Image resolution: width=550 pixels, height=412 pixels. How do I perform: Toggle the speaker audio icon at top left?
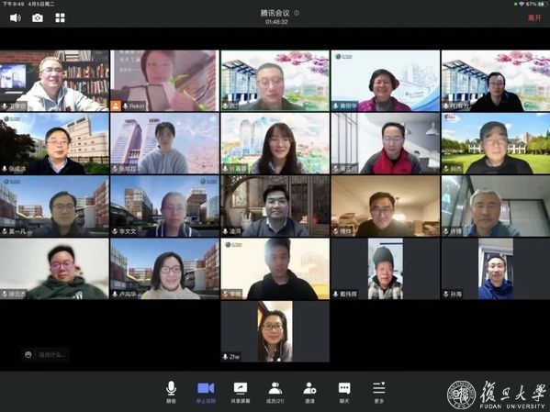tap(16, 17)
